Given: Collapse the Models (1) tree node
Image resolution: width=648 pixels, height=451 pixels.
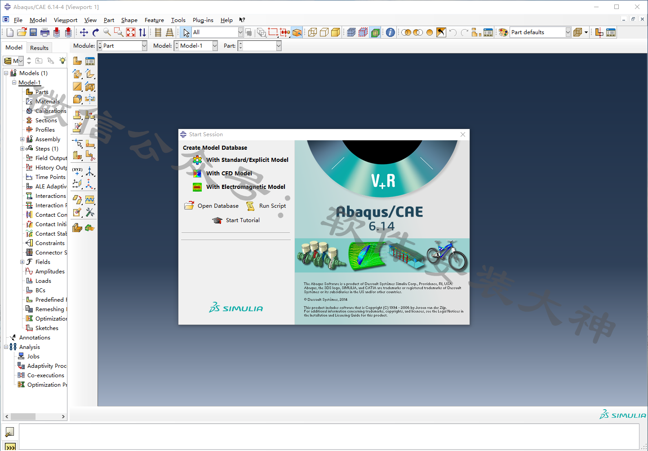Looking at the screenshot, I should click(6, 73).
